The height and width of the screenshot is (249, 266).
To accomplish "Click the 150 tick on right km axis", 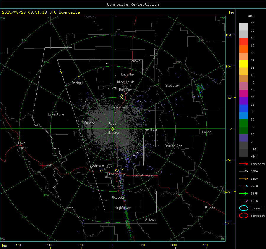I will tap(228, 35).
